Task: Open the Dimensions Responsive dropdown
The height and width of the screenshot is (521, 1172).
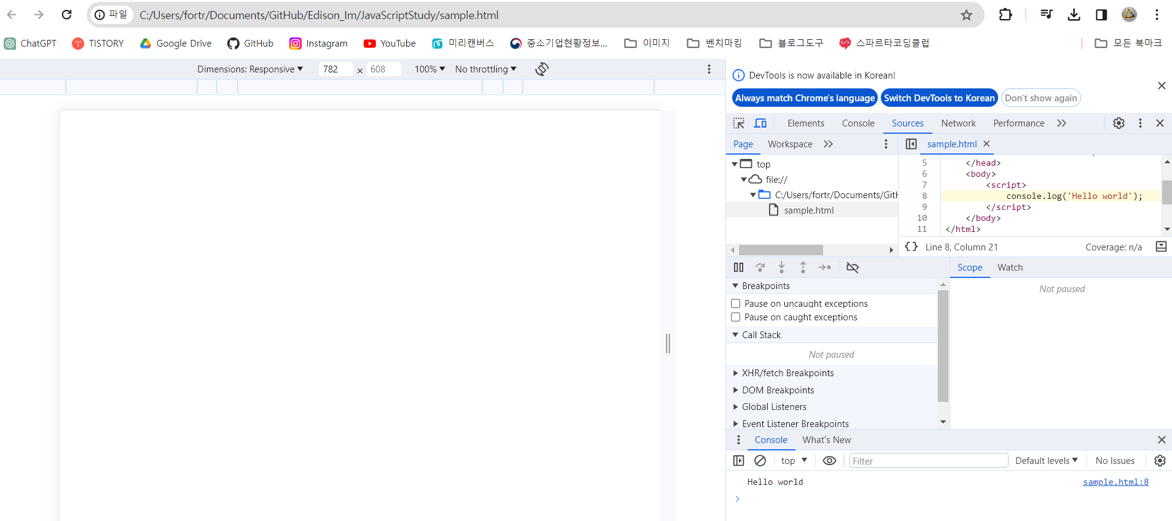Action: pos(250,69)
